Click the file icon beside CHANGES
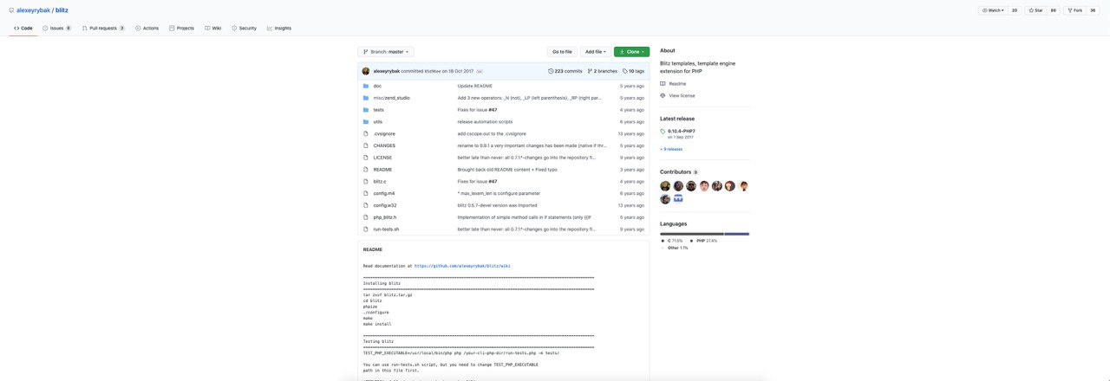1110x381 pixels. click(366, 145)
